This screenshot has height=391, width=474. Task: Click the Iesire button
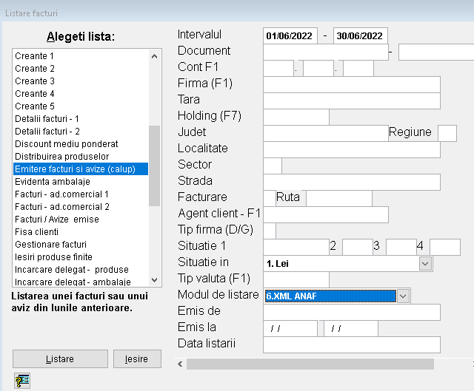(x=137, y=359)
